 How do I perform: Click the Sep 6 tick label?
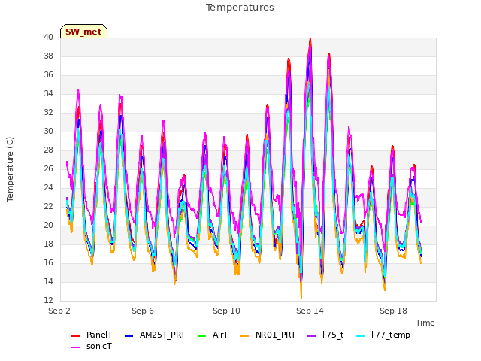[143, 311]
